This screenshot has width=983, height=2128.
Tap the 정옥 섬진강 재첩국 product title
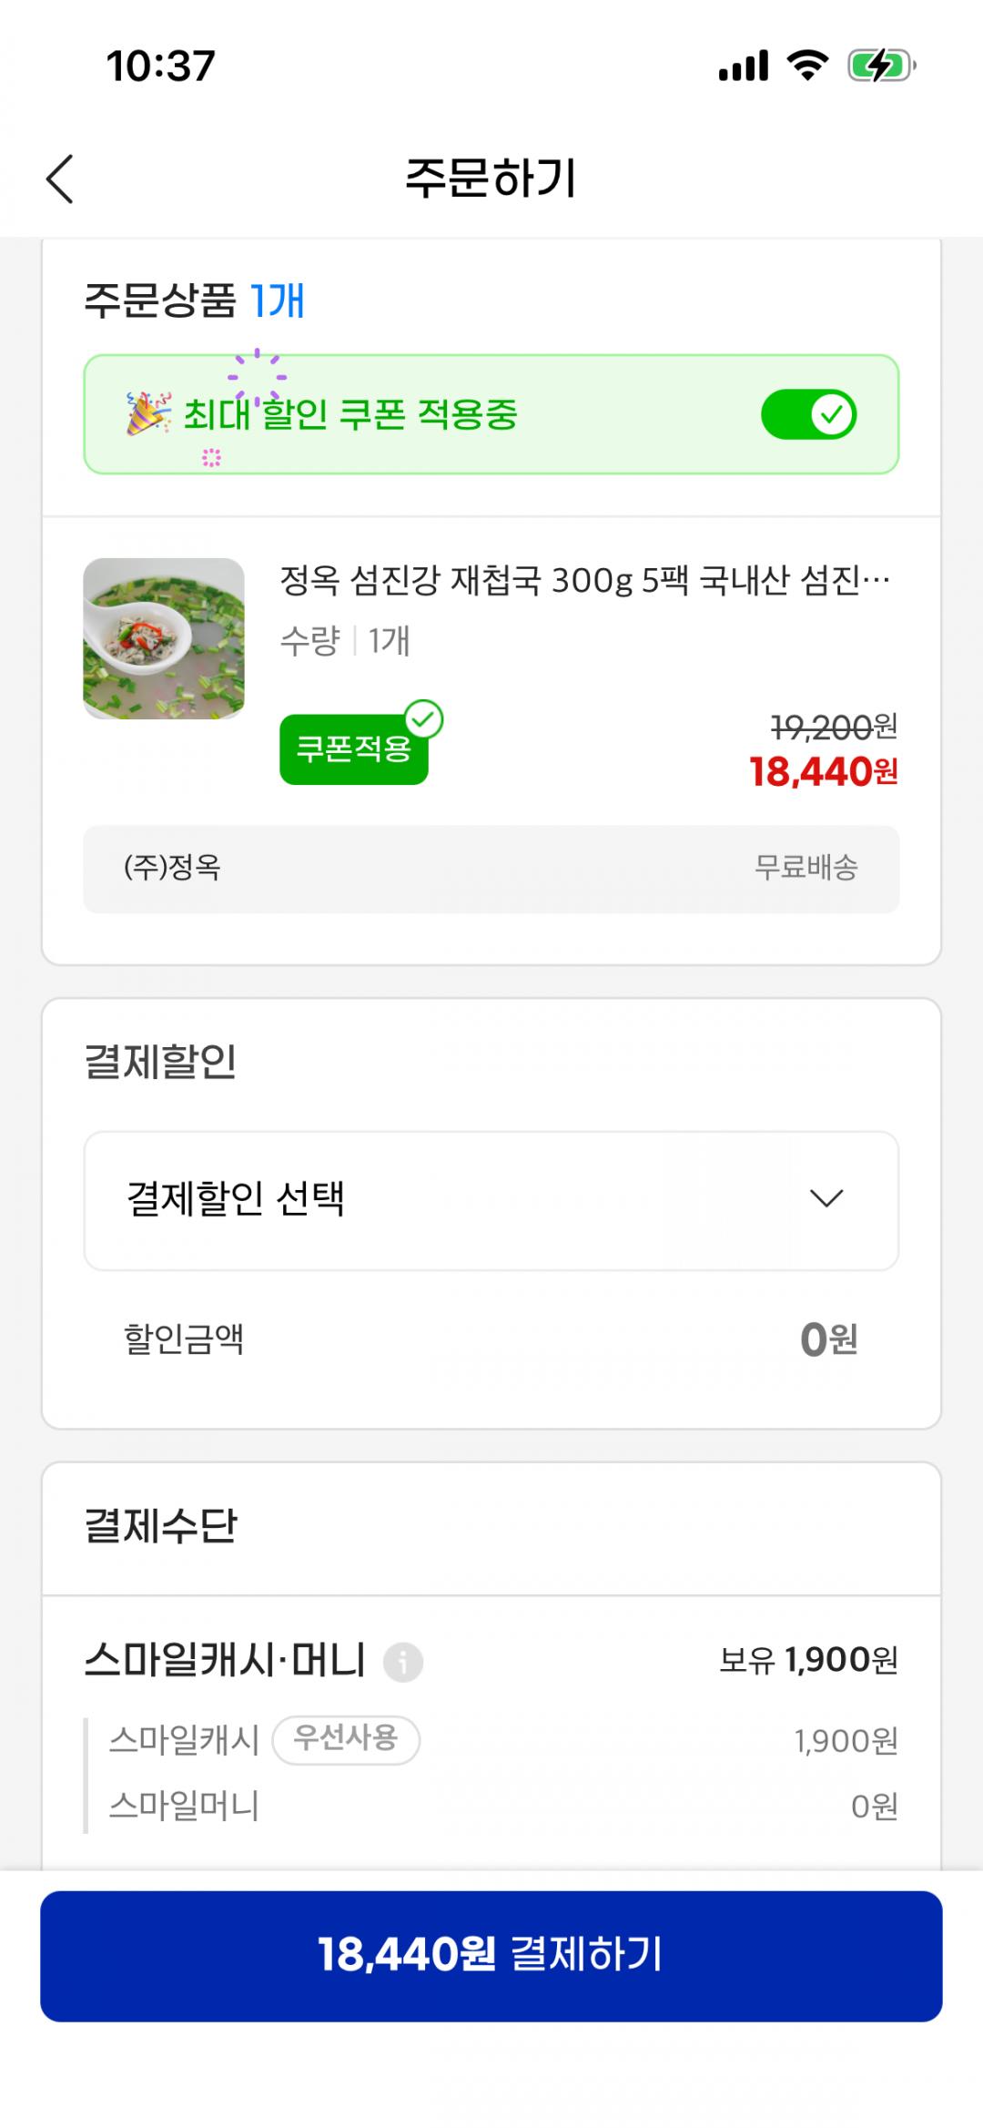584,580
